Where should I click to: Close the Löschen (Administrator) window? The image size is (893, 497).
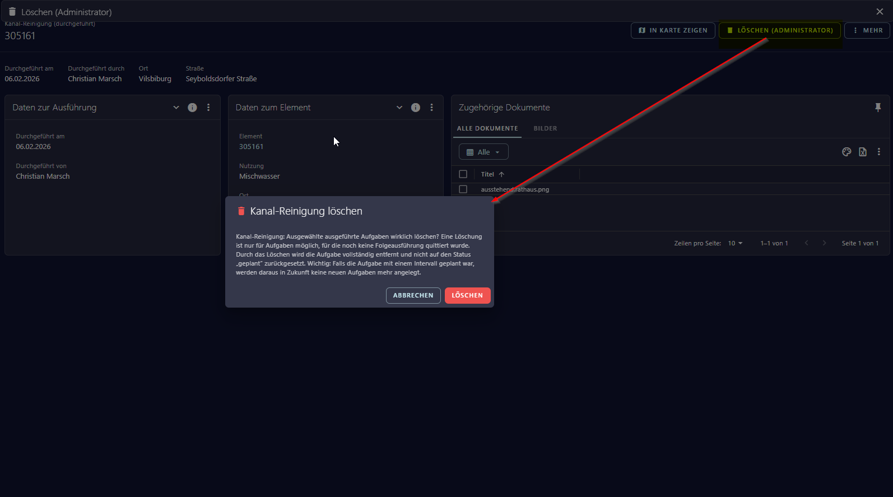coord(880,11)
